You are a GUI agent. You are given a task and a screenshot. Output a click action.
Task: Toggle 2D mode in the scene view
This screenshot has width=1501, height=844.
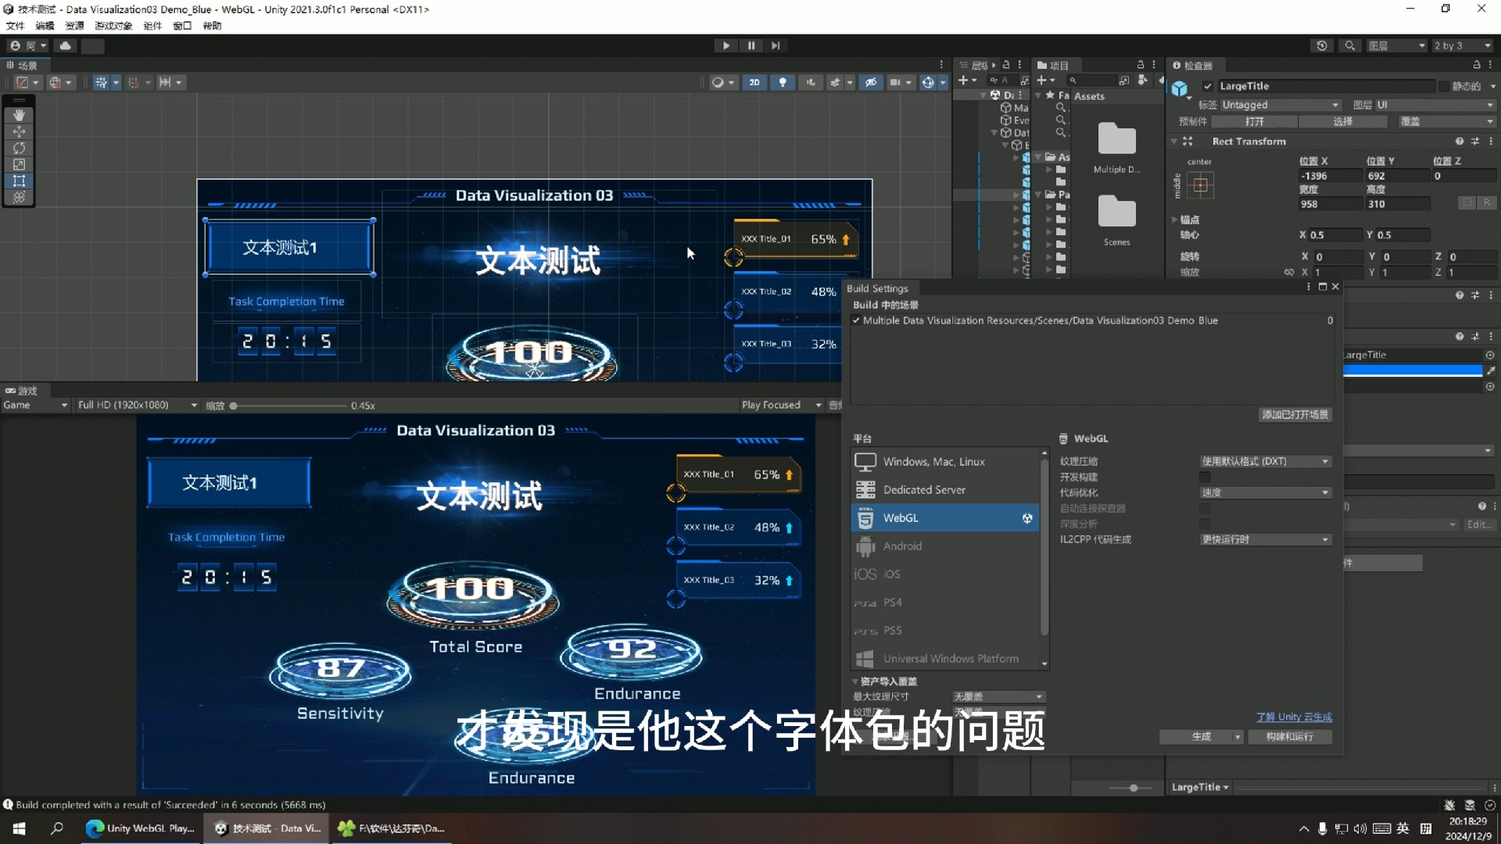[x=754, y=82]
